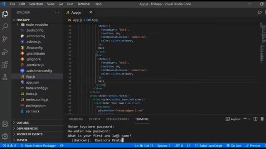
Task: Open the Terminal menu
Action: click(84, 4)
